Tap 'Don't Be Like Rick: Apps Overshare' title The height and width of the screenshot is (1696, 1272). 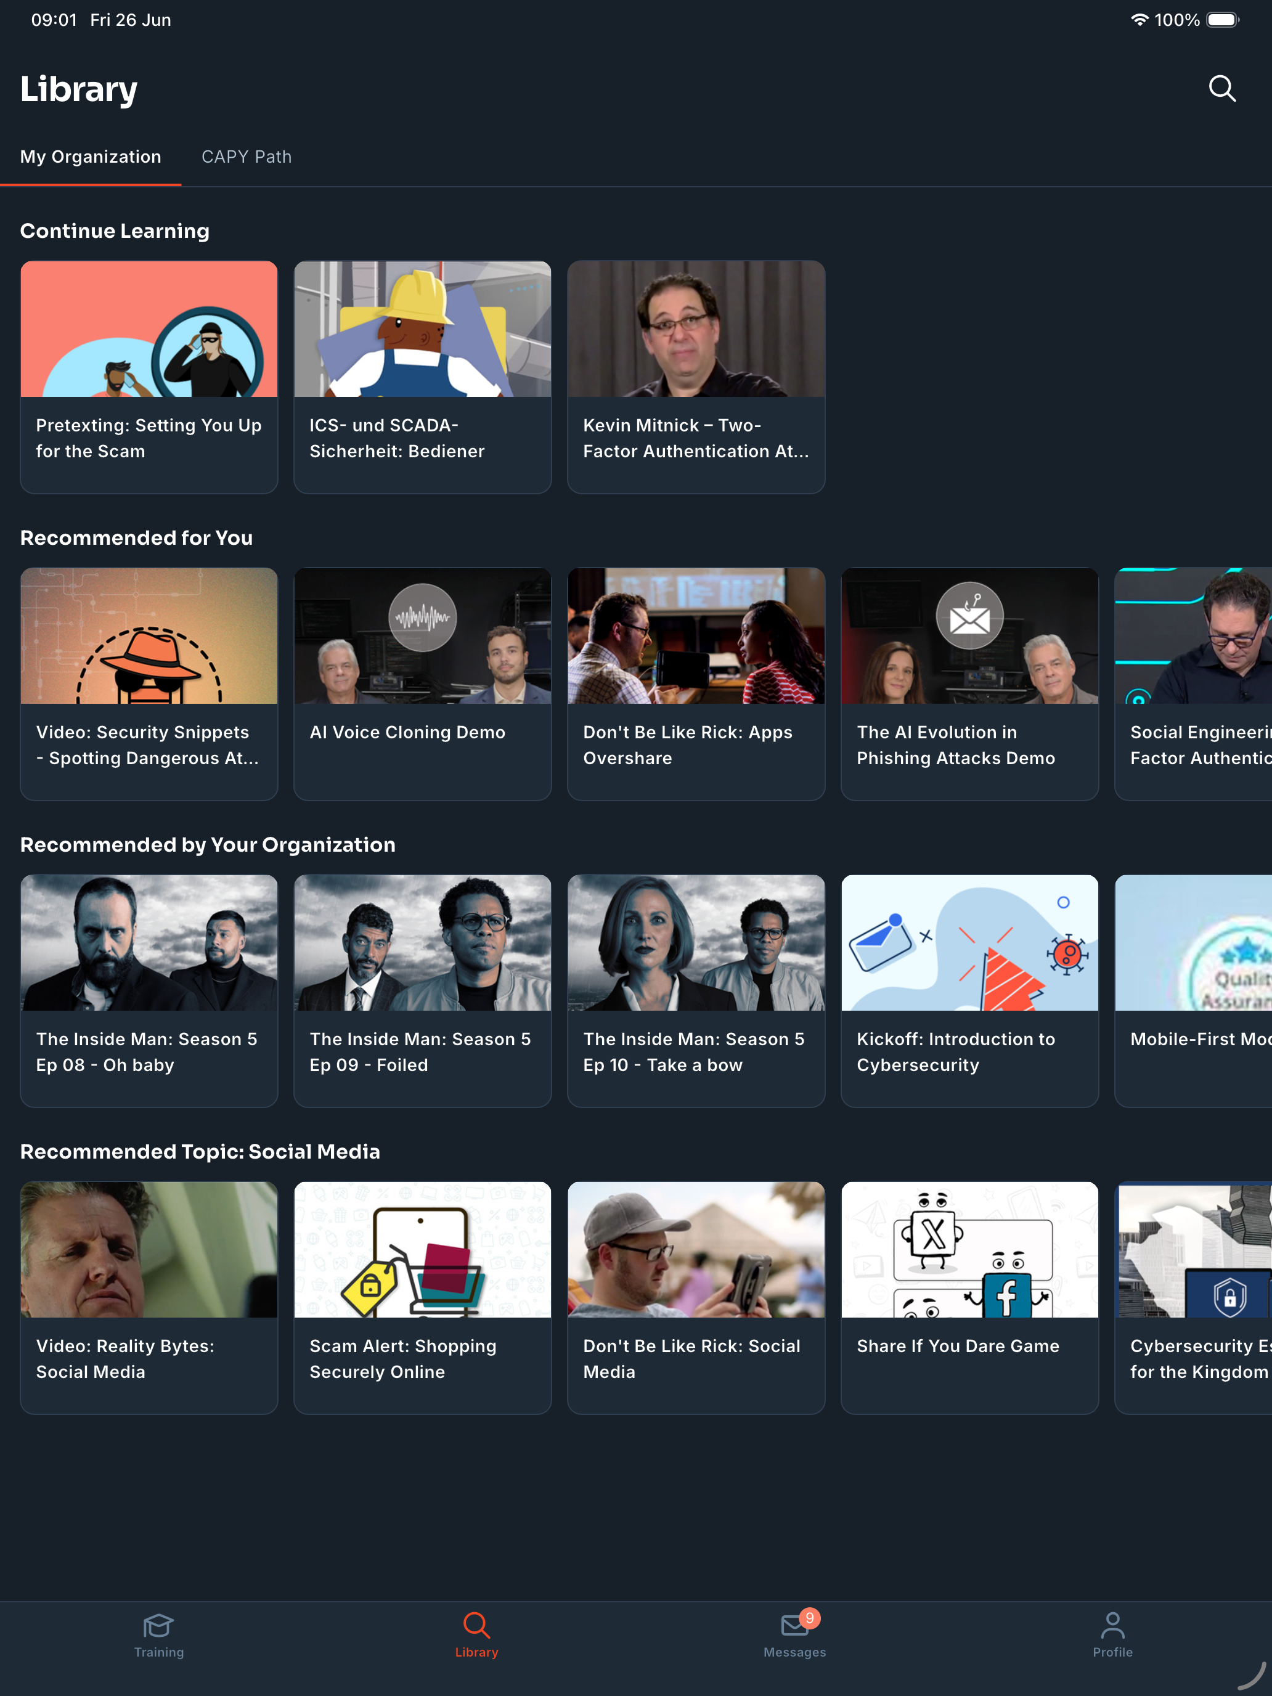pos(688,745)
